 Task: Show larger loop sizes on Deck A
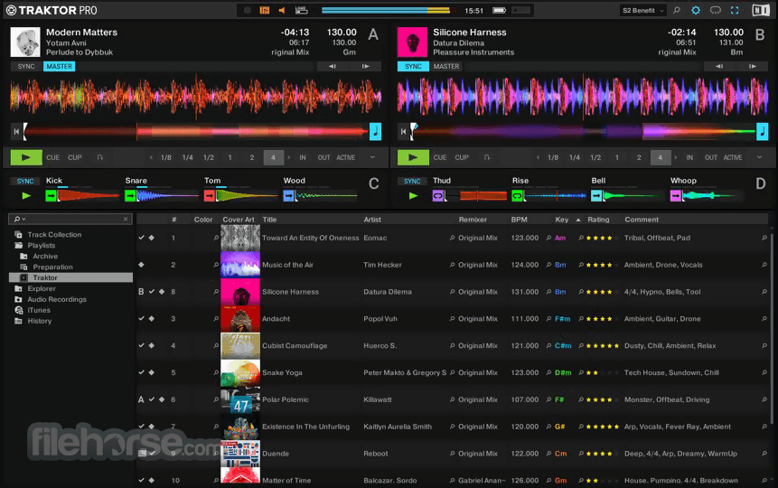(x=289, y=157)
